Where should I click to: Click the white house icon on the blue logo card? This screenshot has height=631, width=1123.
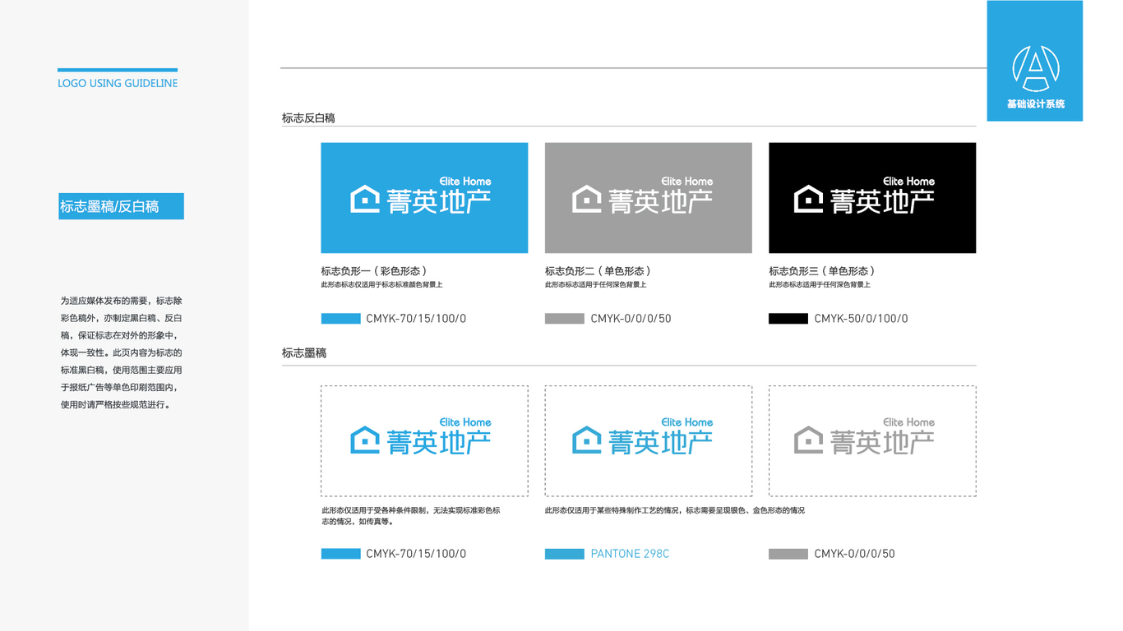click(x=365, y=199)
